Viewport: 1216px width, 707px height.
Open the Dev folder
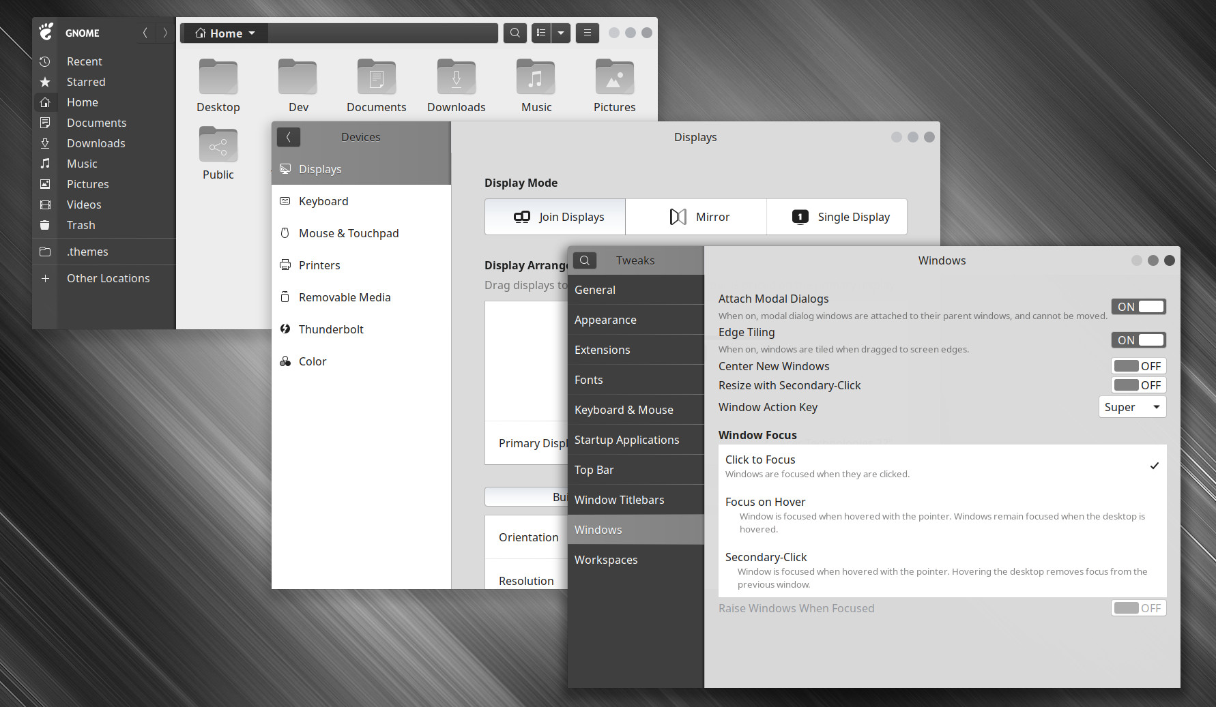(x=298, y=86)
